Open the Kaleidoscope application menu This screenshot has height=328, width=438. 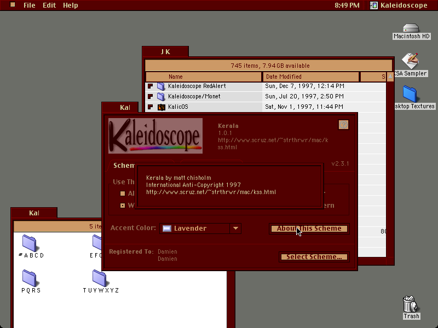399,5
